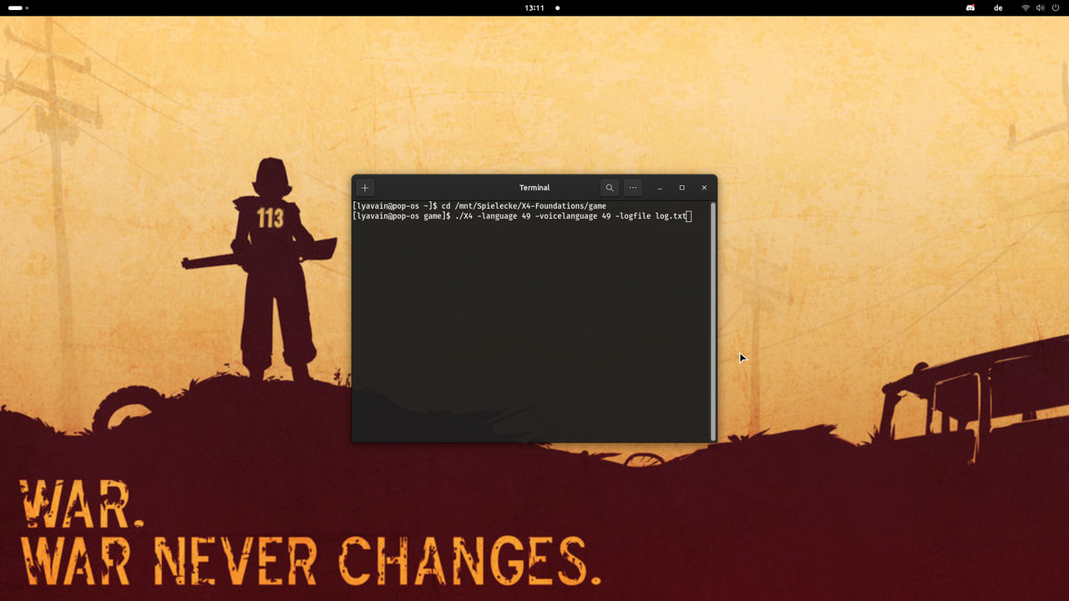Image resolution: width=1069 pixels, height=601 pixels.
Task: Click the Discord tray icon
Action: click(x=970, y=8)
